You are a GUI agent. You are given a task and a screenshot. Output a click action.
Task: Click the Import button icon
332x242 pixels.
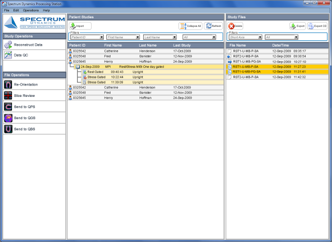73,26
